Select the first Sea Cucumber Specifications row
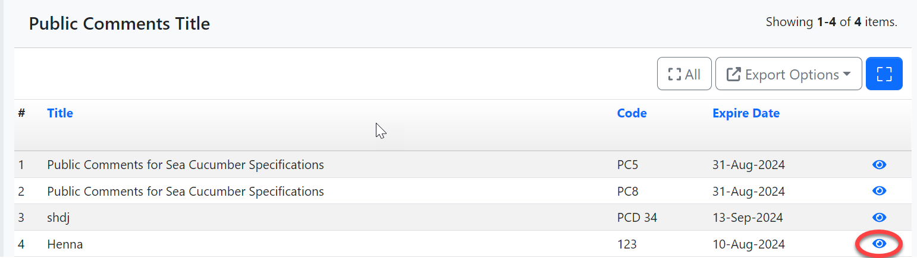 click(186, 165)
